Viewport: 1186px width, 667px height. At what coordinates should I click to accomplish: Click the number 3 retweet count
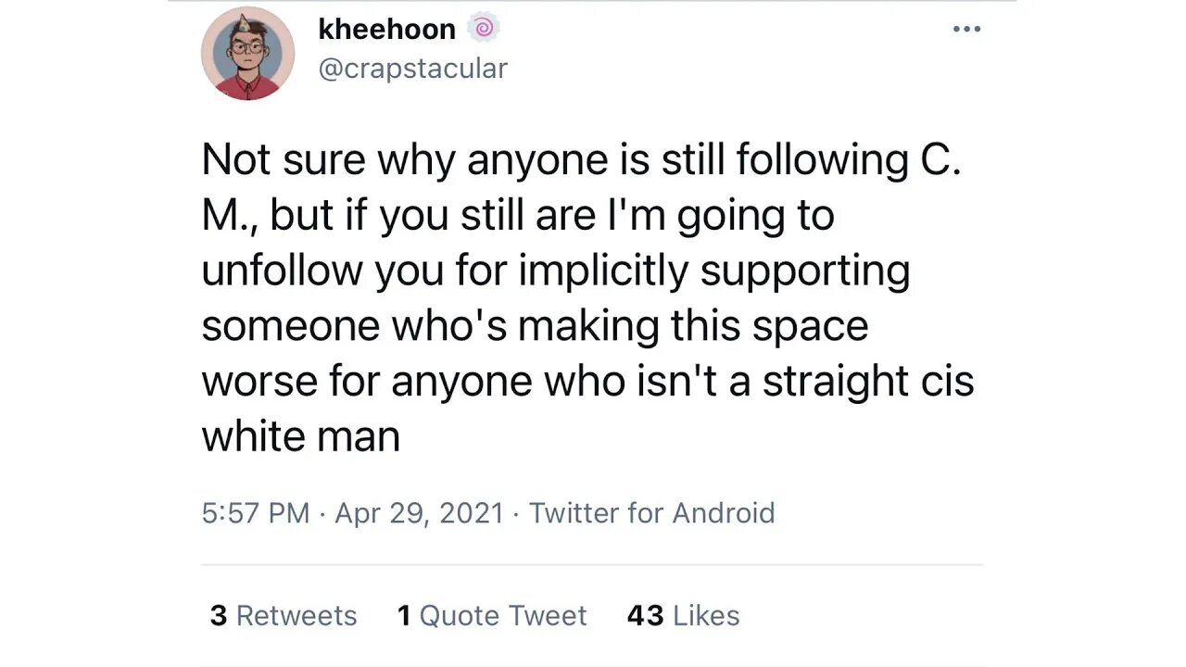219,616
